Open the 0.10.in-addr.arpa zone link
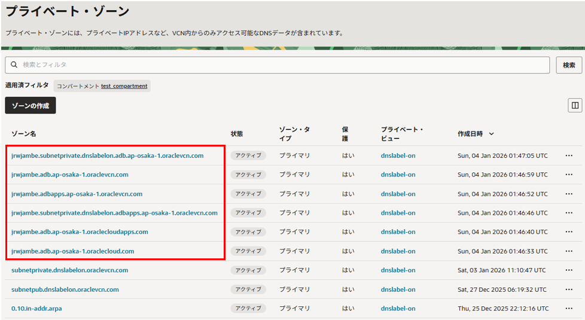Screen dimensions: 585x320 (x=36, y=309)
